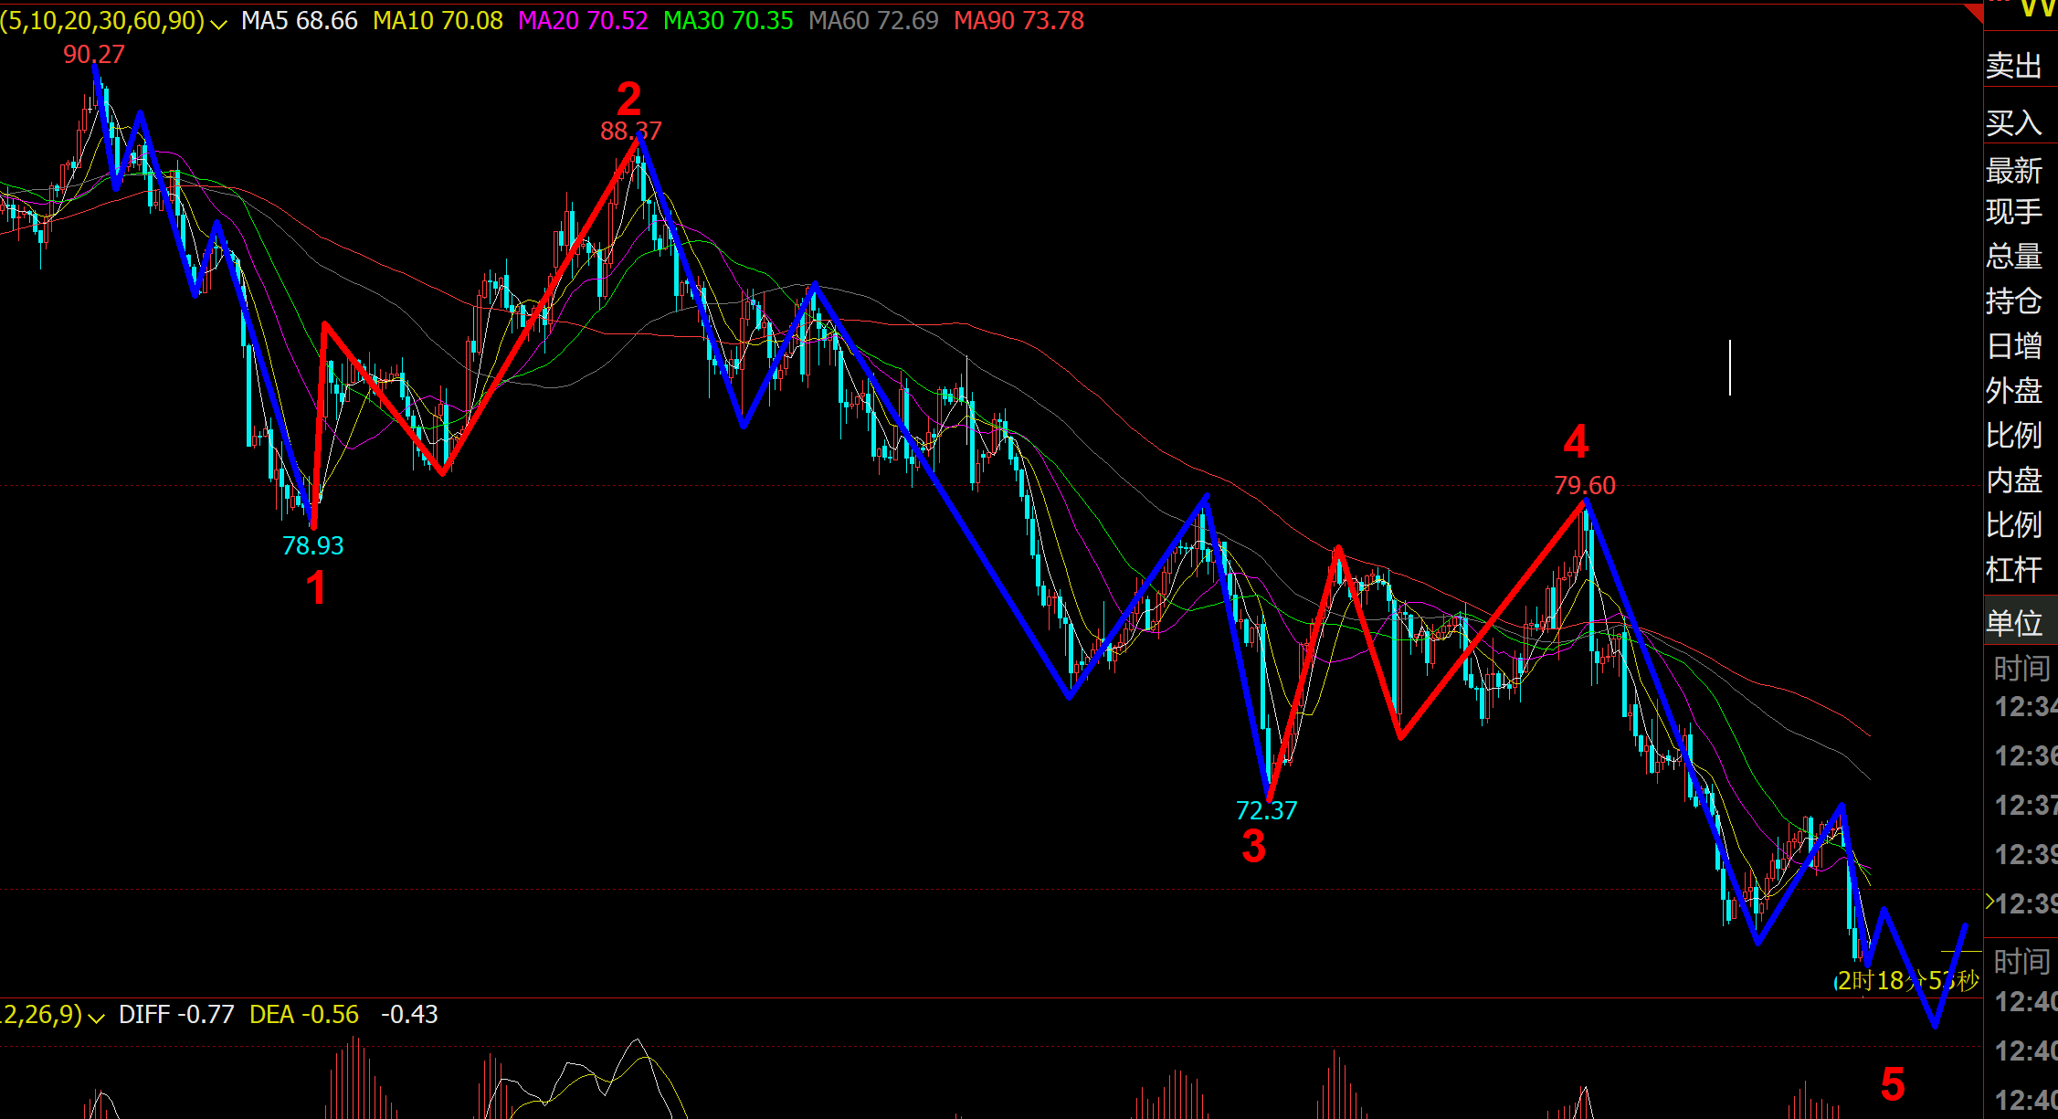The width and height of the screenshot is (2058, 1119).
Task: Click the 时间 header above 12:34
Action: 2022,669
